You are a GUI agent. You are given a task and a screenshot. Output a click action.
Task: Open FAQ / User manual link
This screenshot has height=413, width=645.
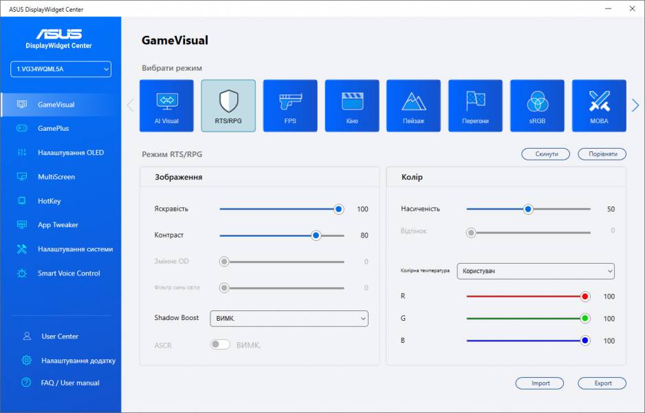click(x=70, y=383)
